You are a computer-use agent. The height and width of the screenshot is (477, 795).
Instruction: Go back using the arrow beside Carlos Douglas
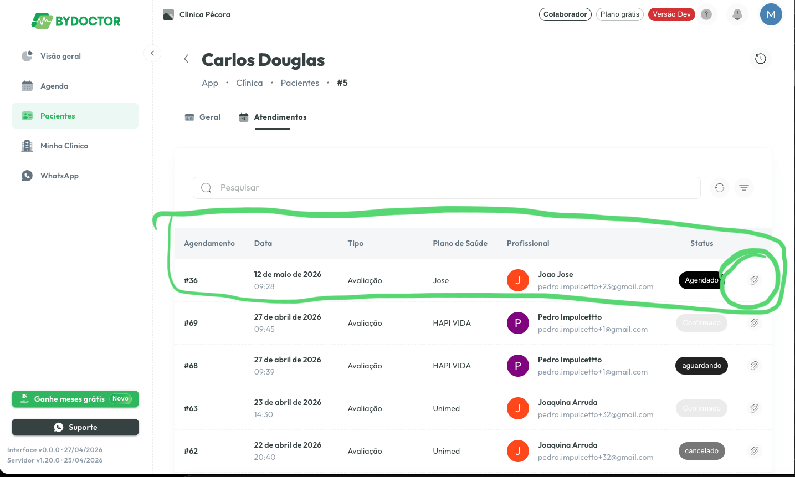pyautogui.click(x=186, y=59)
